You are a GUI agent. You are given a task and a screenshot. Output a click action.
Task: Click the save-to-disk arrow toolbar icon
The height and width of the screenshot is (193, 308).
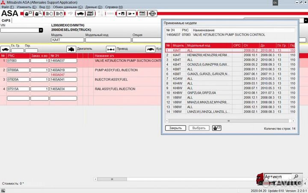tap(121, 14)
